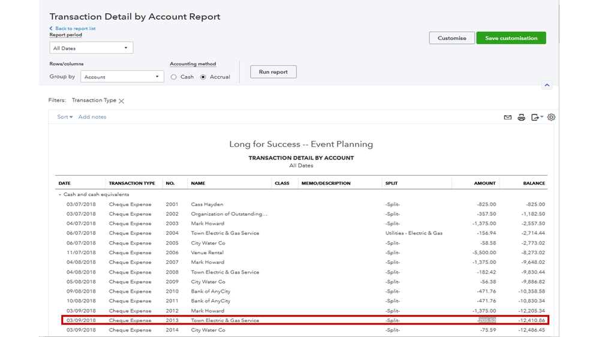The height and width of the screenshot is (337, 599).
Task: Click Add notes link
Action: coord(92,117)
